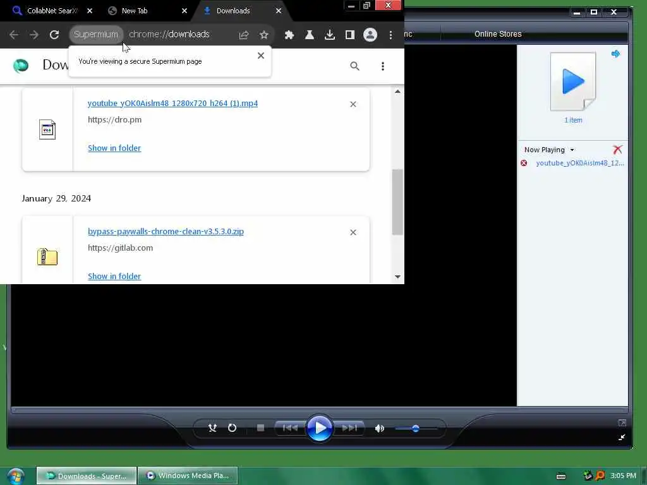The image size is (647, 485).
Task: Mute the Media Player volume
Action: point(379,429)
